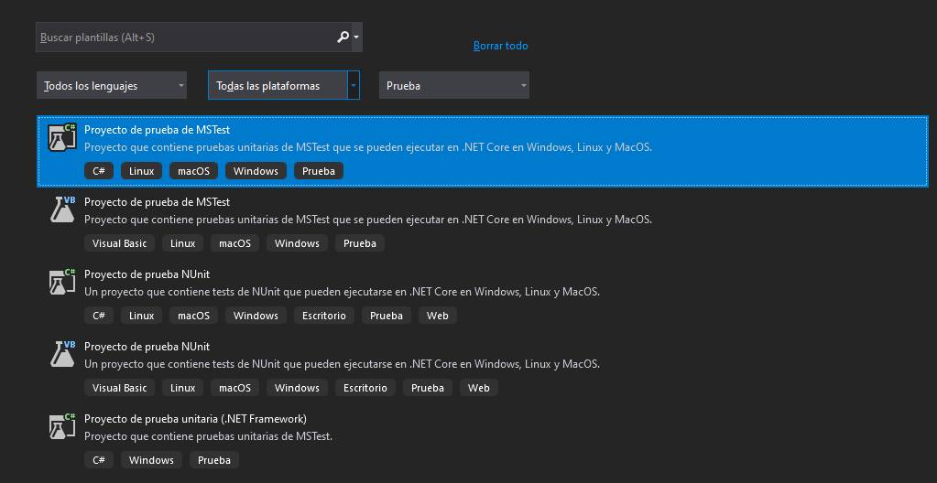The image size is (937, 483).
Task: Select the Visual Basic Proyecto de prueba de MSTest title
Action: click(x=158, y=202)
